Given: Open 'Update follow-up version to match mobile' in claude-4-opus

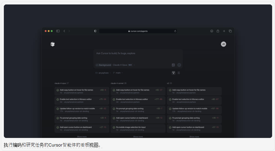Looking at the screenshot, I should tap(82, 110).
